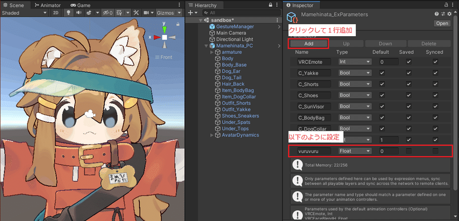
Task: Collapse the sandbox scene node
Action: click(x=200, y=20)
